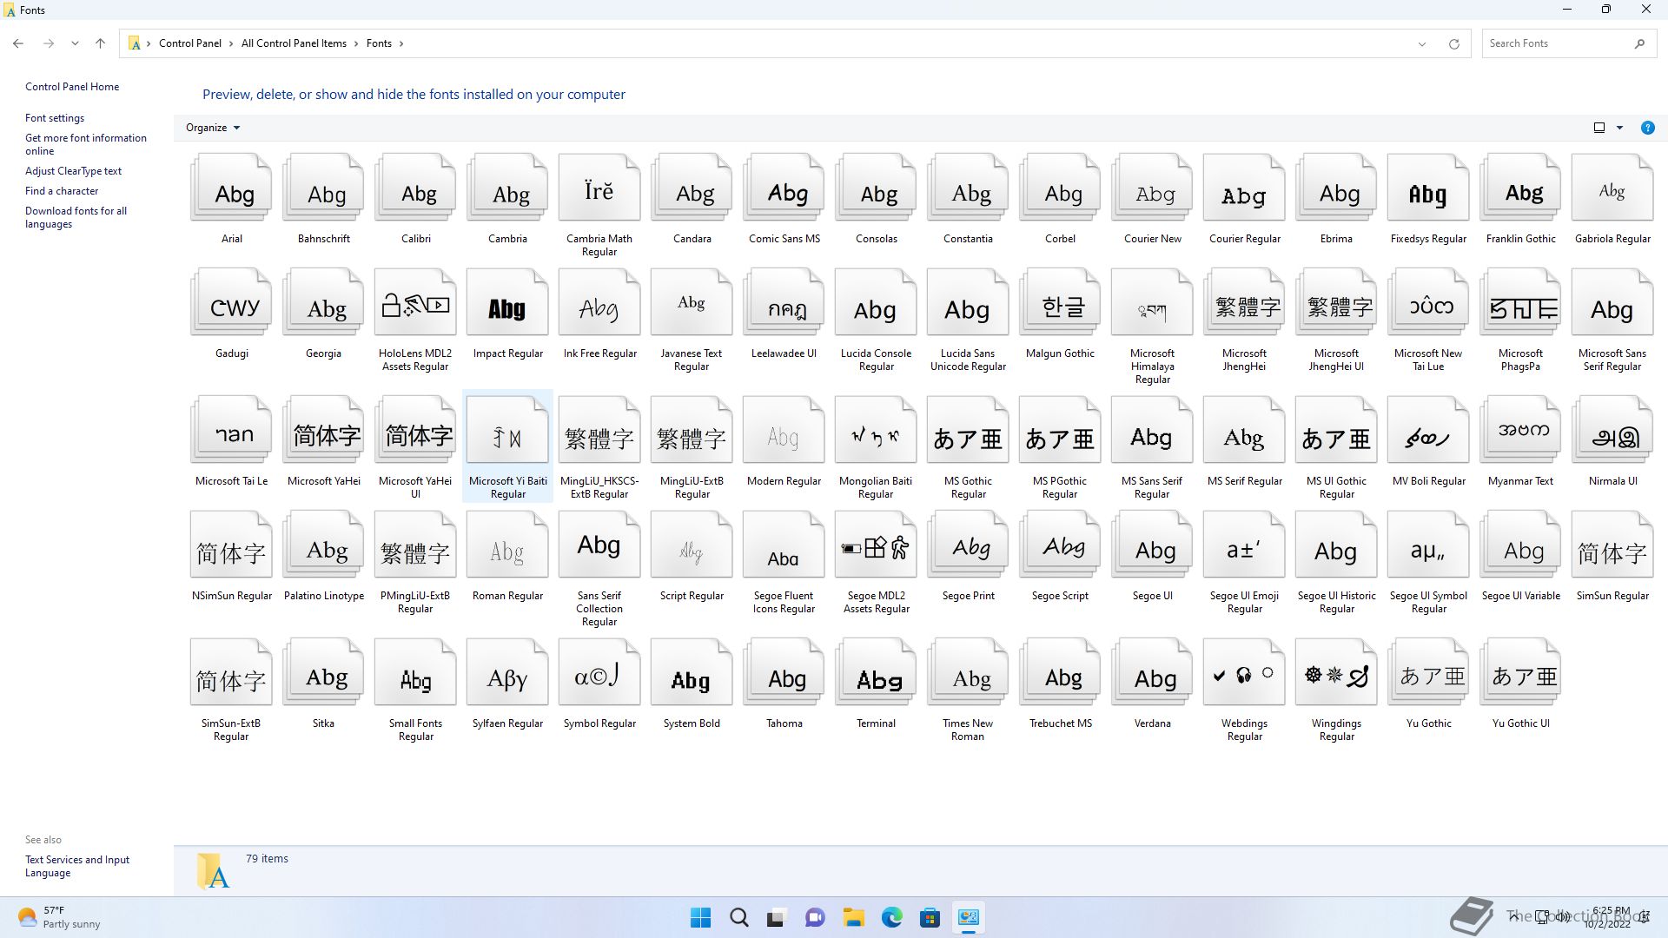Click the search magnifier in Search Fonts

pyautogui.click(x=1639, y=43)
